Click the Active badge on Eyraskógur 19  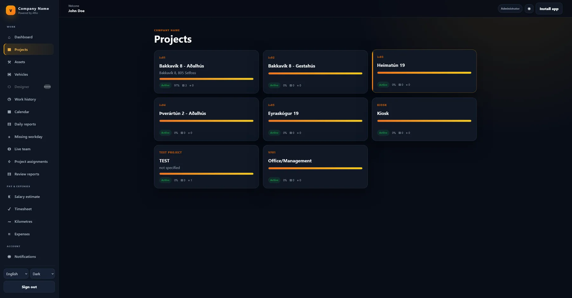click(x=274, y=133)
